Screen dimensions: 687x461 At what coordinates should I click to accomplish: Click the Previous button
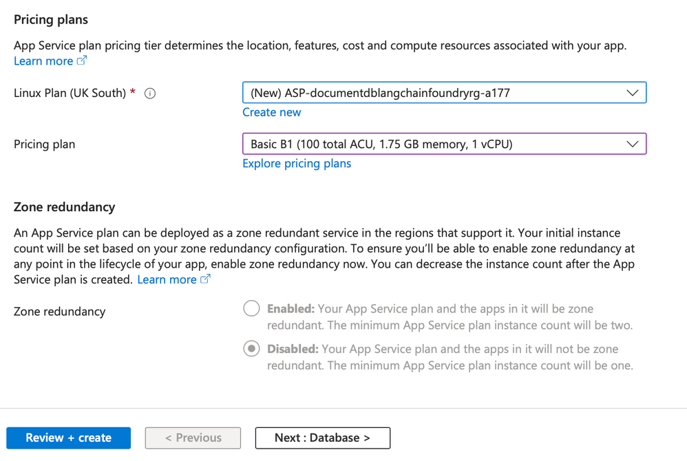click(193, 438)
